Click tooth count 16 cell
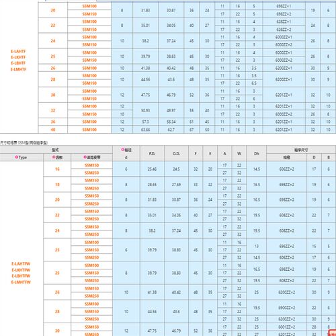Image resolution: width=336 pixels, height=336 pixels. (x=57, y=169)
